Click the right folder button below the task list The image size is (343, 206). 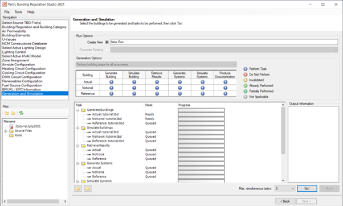88,188
